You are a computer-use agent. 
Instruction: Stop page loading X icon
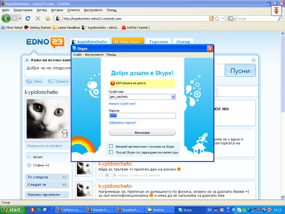[x=38, y=19]
